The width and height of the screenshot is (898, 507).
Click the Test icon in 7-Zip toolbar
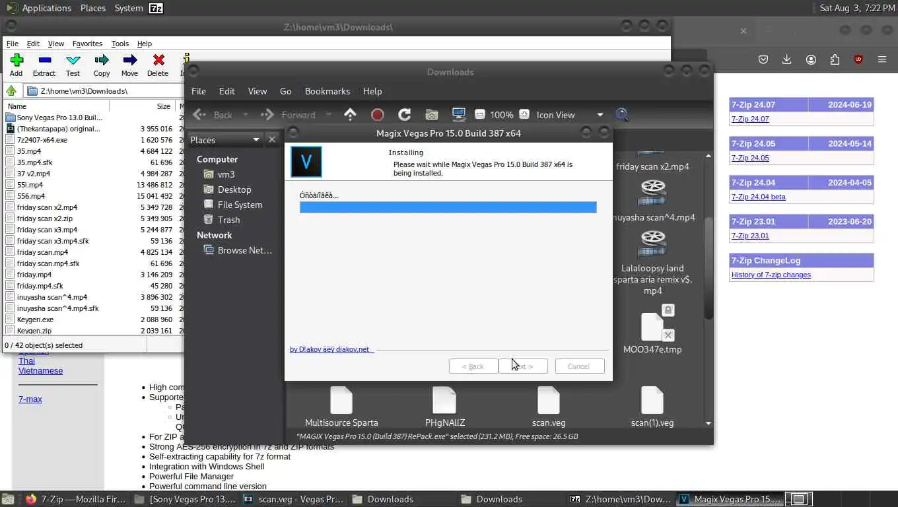click(73, 60)
